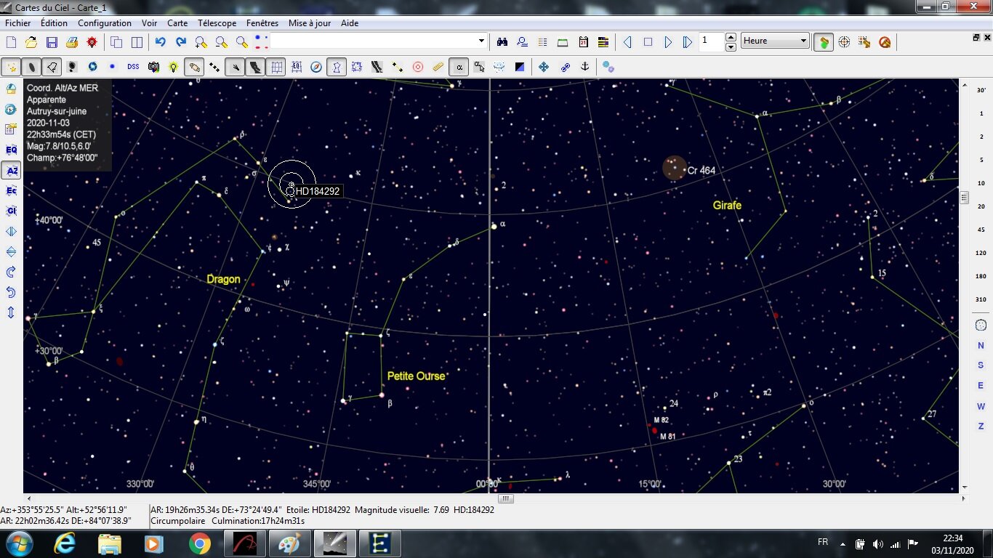993x558 pixels.
Task: Click the DSS image icon
Action: pyautogui.click(x=133, y=67)
